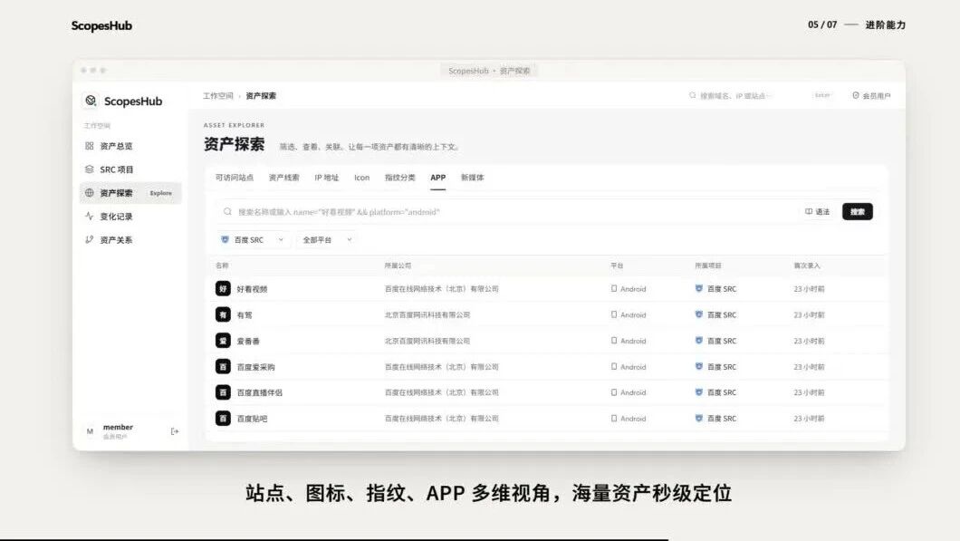Click the 百度直播伴侣 app name

260,392
